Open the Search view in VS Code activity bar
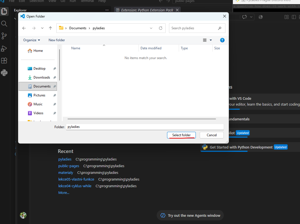This screenshot has height=224, width=300. point(4,24)
